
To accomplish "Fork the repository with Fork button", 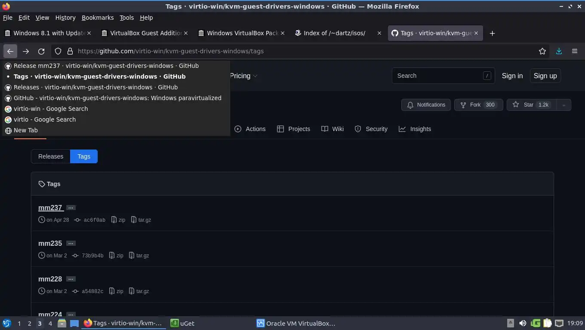I will pyautogui.click(x=478, y=105).
